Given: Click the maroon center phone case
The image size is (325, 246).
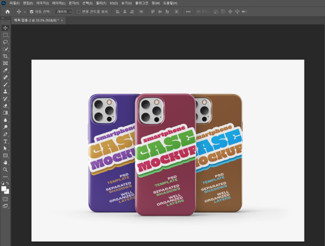Looking at the screenshot, I should (165, 154).
